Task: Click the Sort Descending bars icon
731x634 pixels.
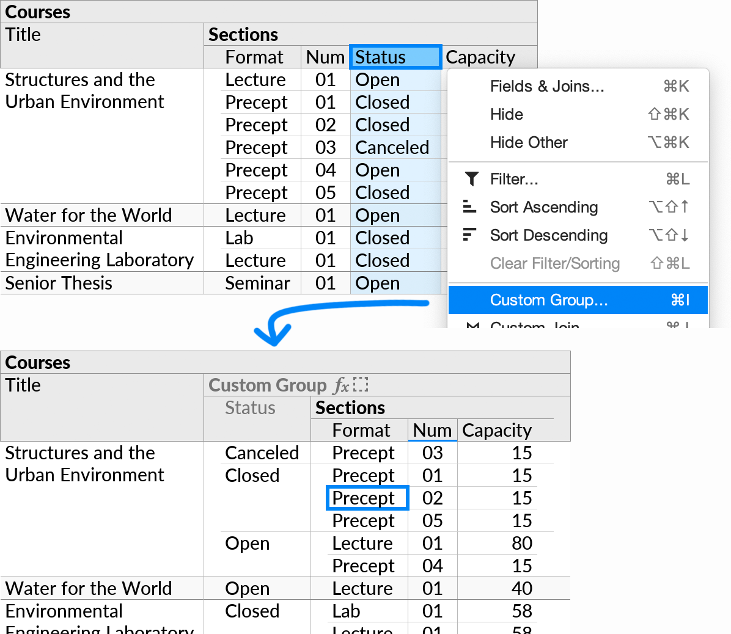Action: pos(470,235)
